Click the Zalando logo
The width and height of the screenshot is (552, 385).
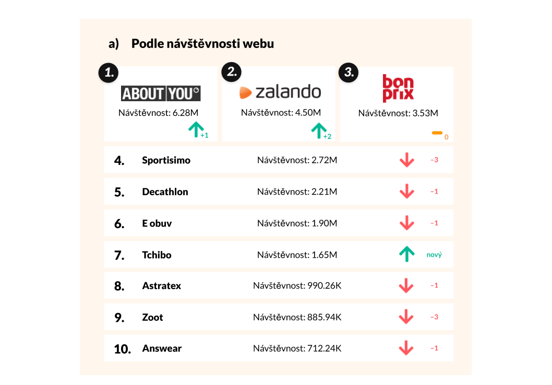coord(280,92)
